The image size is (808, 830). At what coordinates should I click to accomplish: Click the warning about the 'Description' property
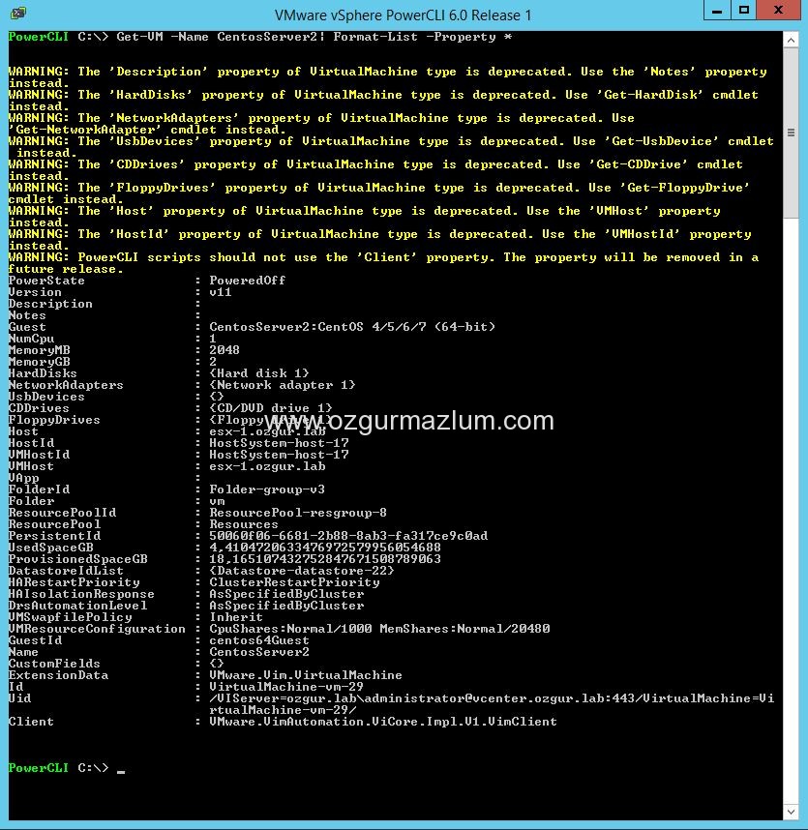coord(388,77)
